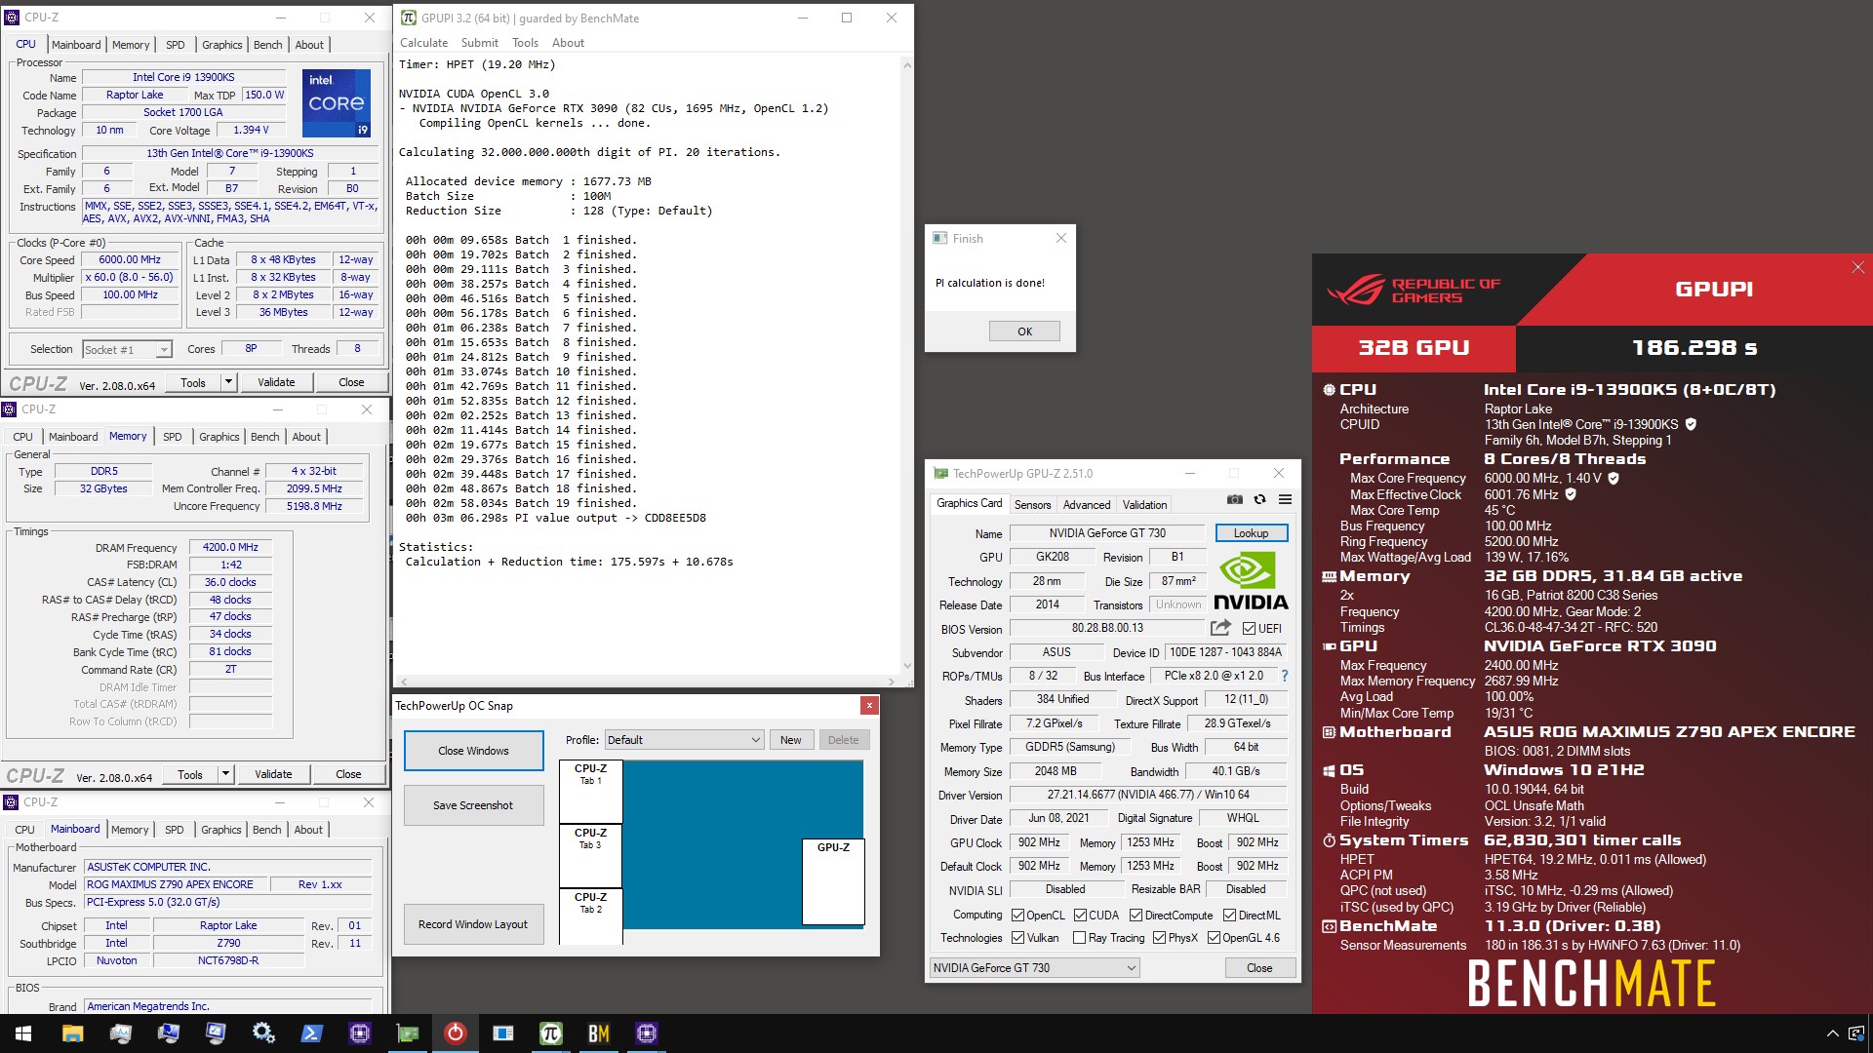Image resolution: width=1873 pixels, height=1053 pixels.
Task: Close the OC Snap window with red X
Action: pyautogui.click(x=867, y=705)
